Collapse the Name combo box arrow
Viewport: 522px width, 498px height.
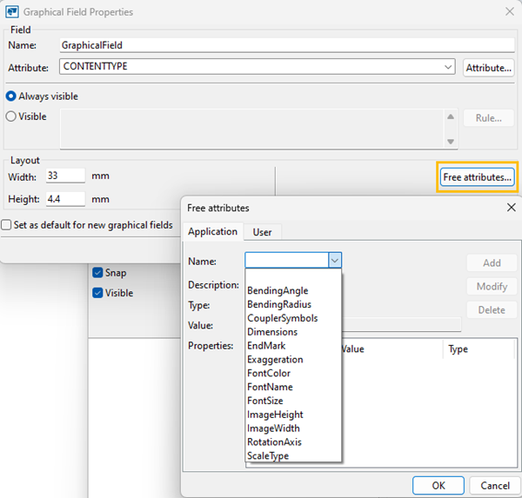(335, 261)
